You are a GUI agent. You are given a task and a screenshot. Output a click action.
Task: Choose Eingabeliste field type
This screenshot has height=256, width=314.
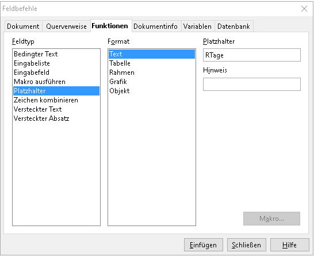click(56, 63)
